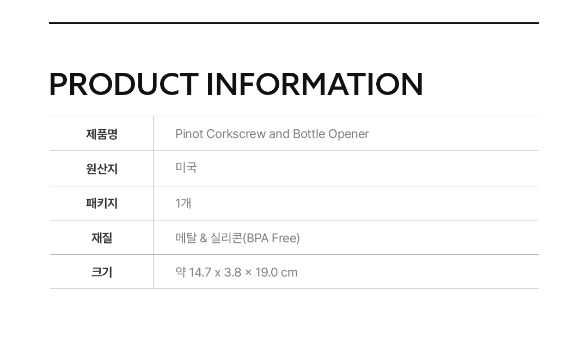Click the thick black divider line at top
The height and width of the screenshot is (339, 588).
coord(294,23)
